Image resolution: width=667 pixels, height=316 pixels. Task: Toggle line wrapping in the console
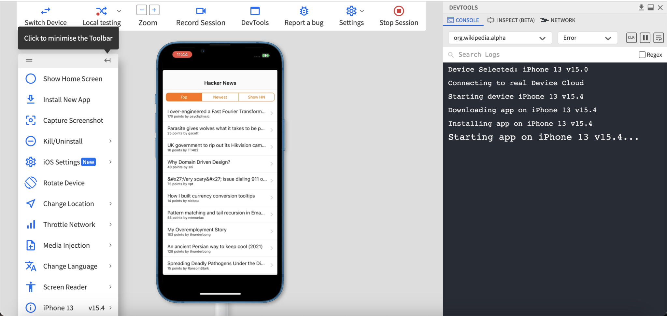coord(659,38)
